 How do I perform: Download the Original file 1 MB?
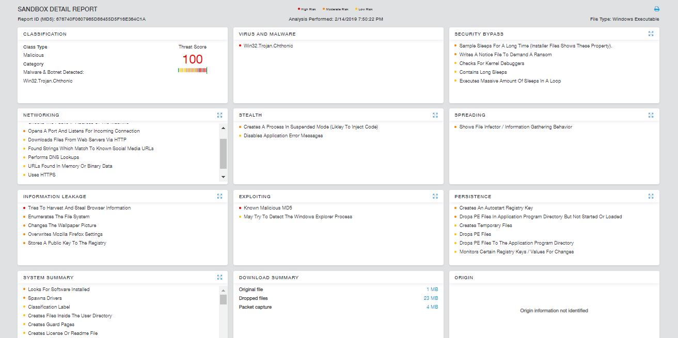tap(432, 289)
